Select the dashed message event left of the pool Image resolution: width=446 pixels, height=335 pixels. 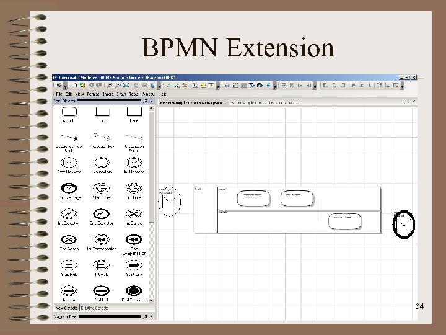tap(170, 201)
